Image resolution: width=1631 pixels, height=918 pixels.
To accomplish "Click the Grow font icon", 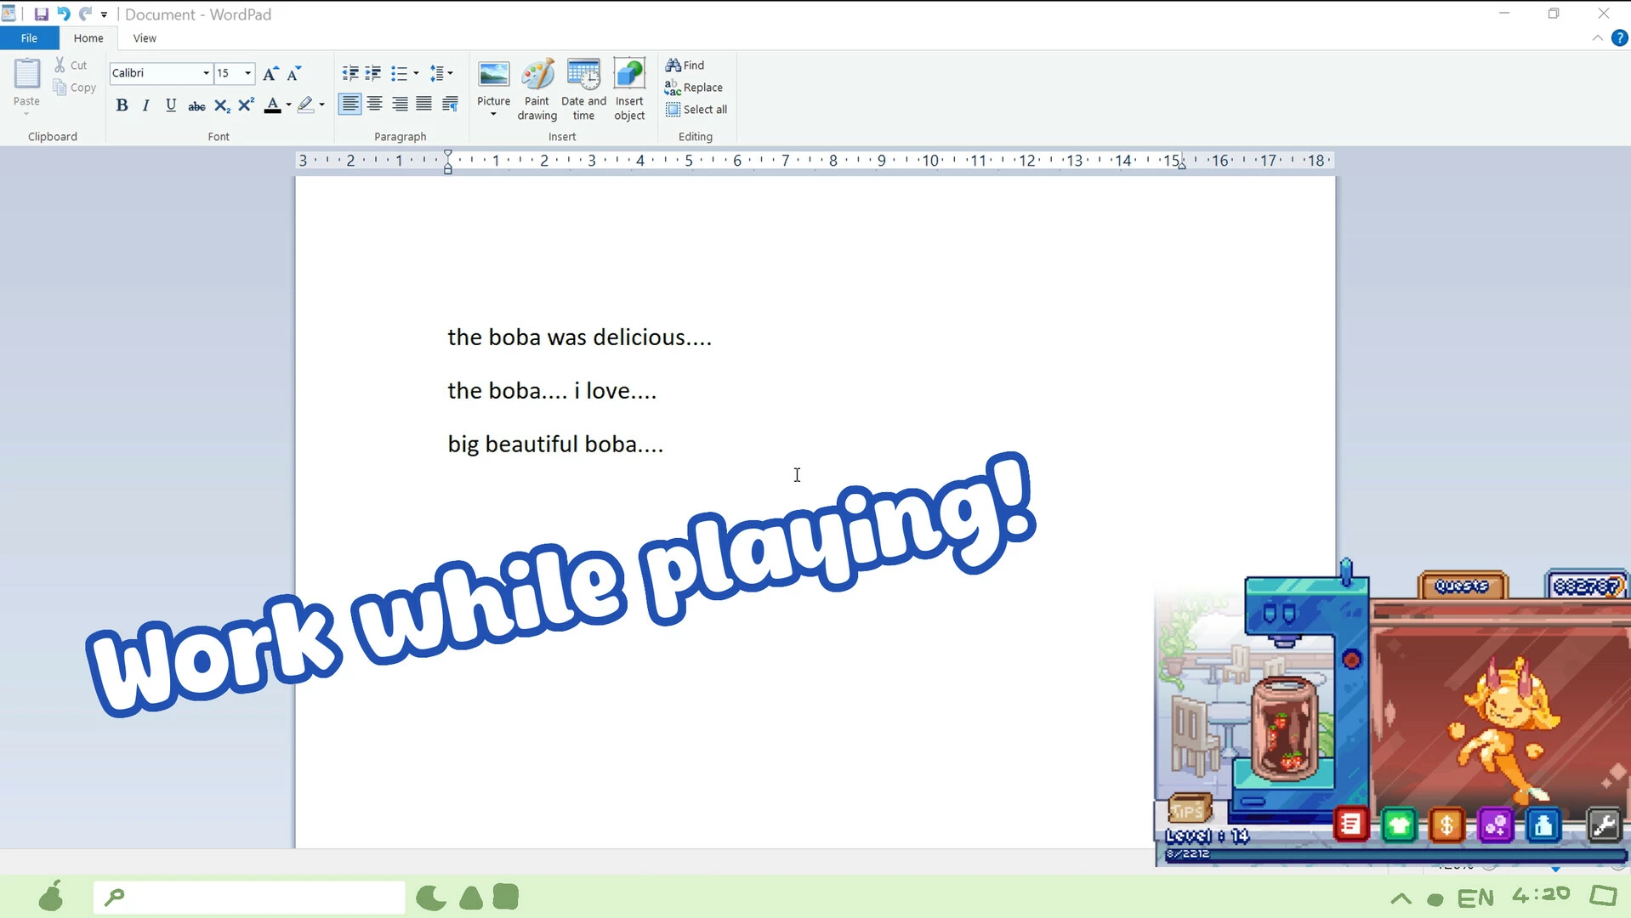I will coord(270,73).
